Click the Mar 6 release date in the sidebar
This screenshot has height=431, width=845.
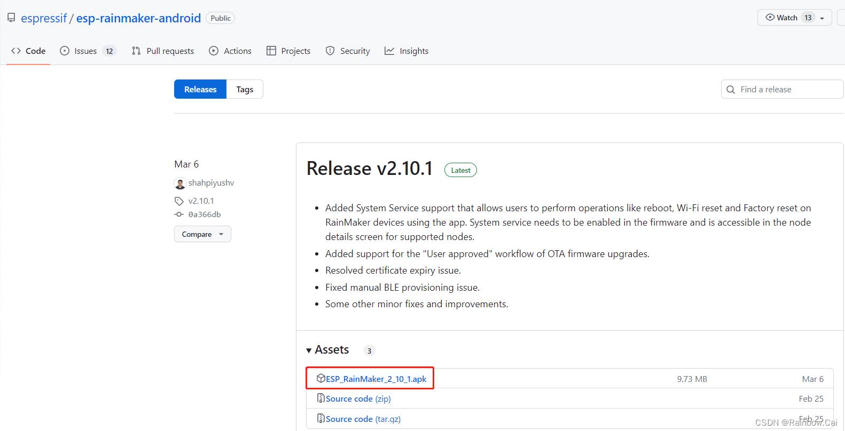click(x=186, y=164)
